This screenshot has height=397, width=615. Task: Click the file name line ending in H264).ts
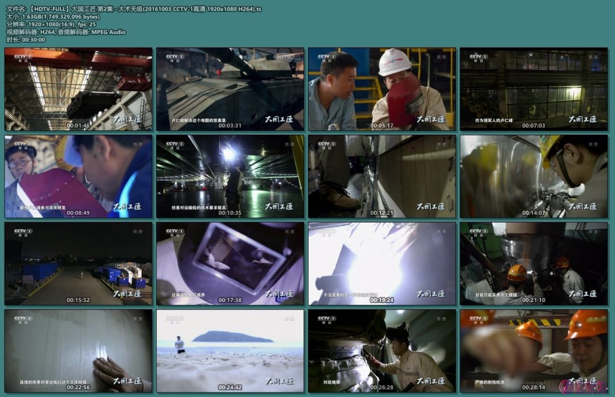134,9
